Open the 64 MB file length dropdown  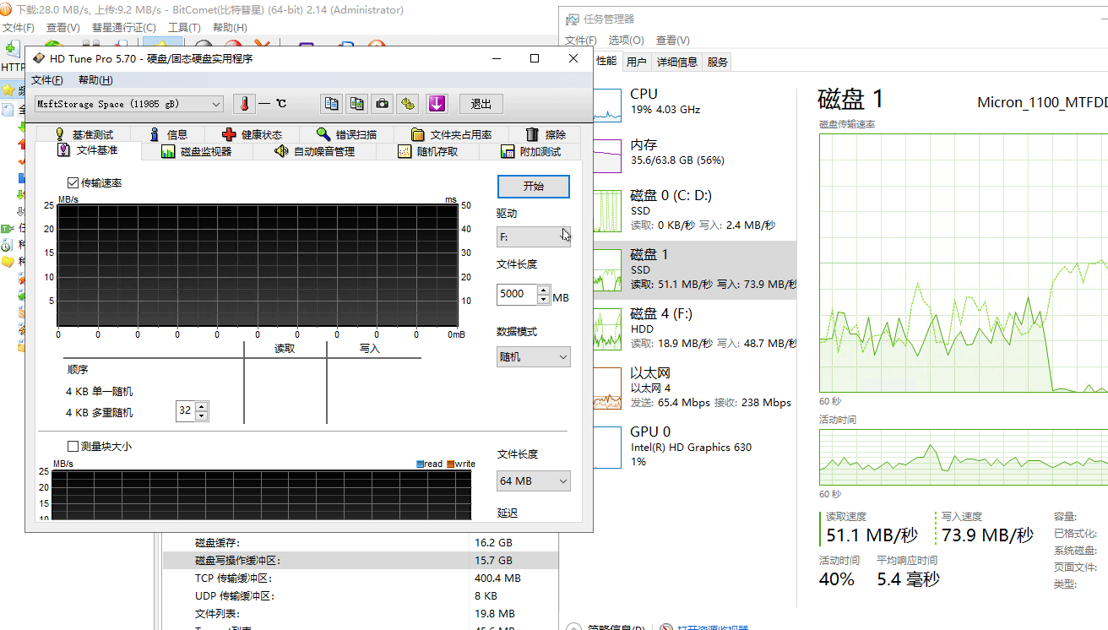point(534,481)
